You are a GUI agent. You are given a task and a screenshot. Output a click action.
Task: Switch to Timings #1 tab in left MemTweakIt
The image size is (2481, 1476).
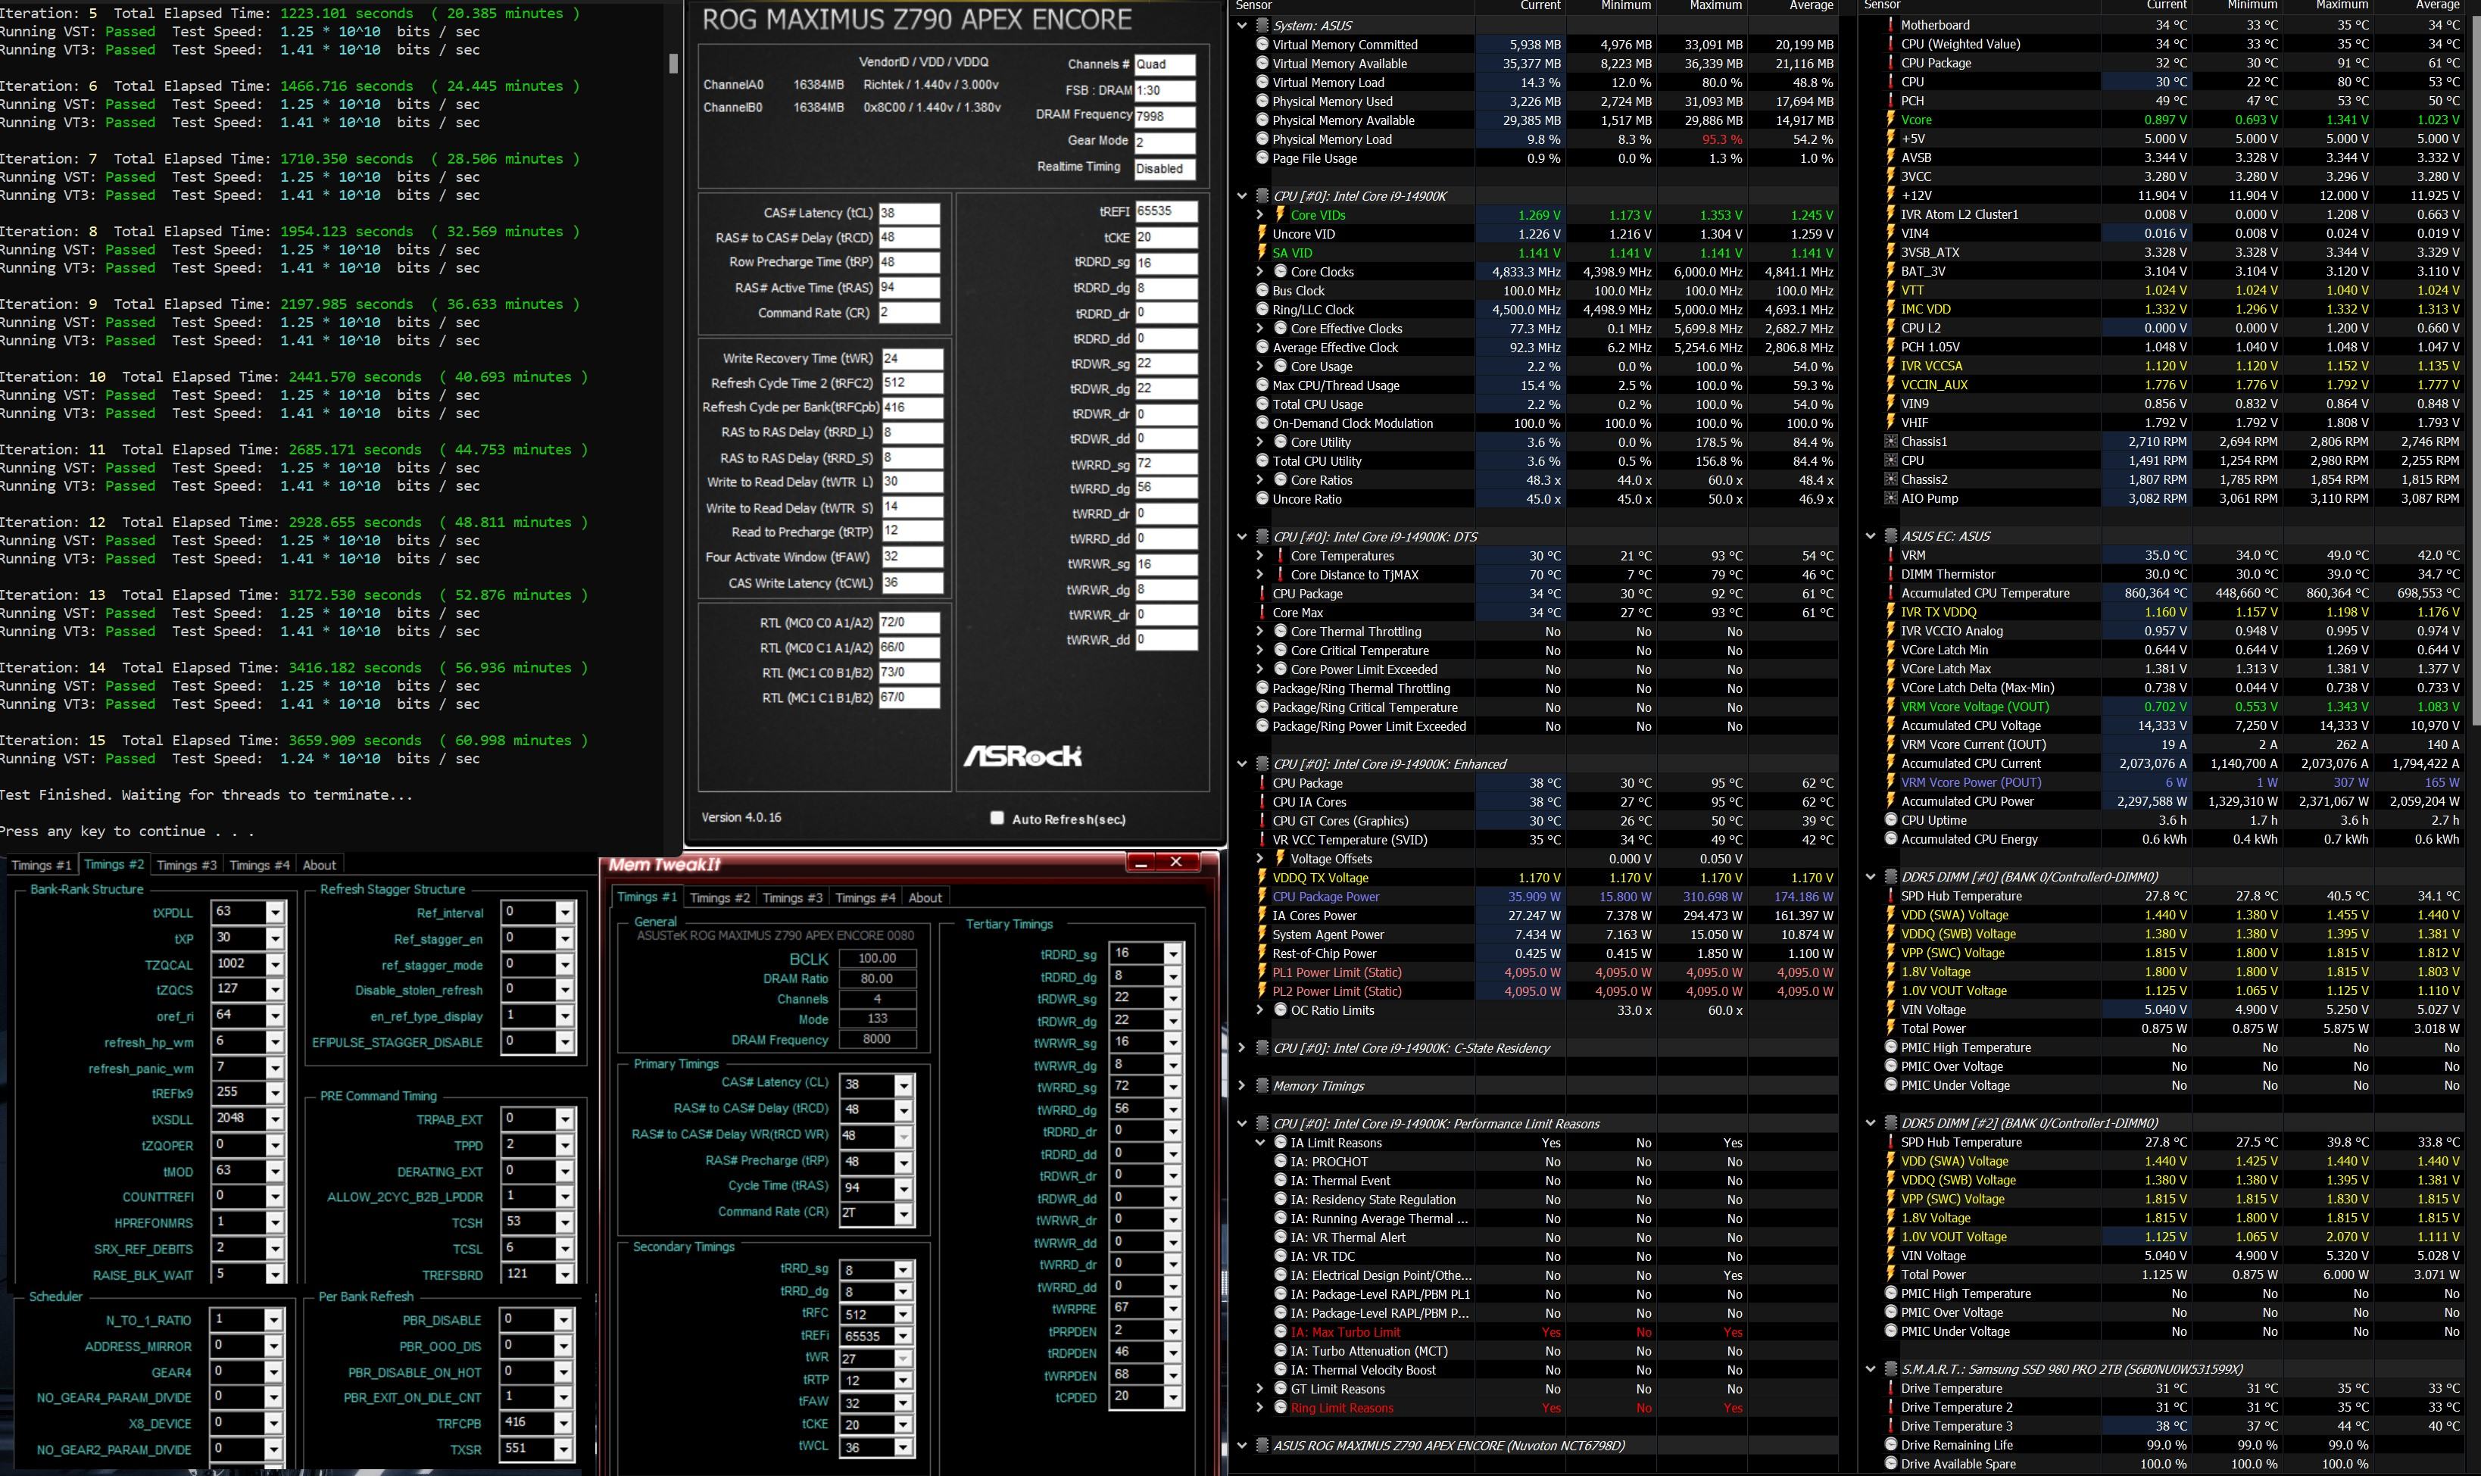[x=41, y=866]
